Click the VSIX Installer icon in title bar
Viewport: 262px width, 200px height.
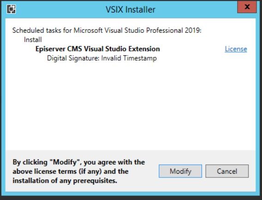(12, 9)
